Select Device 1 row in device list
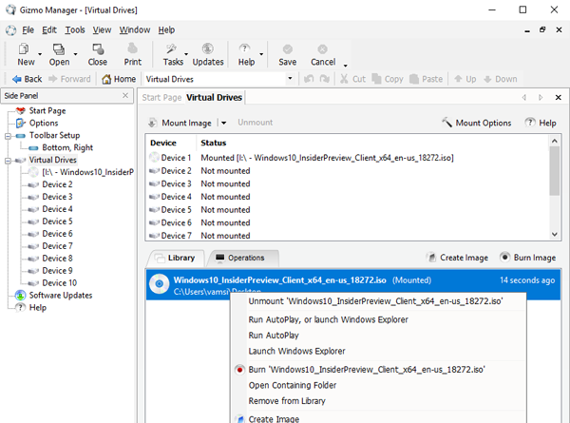Screen dimensions: 570x423 pyautogui.click(x=347, y=158)
